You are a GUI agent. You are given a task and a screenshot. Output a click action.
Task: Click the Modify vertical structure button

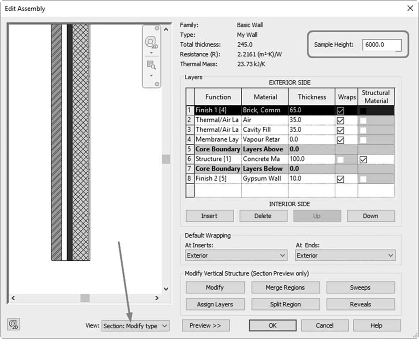tap(215, 287)
